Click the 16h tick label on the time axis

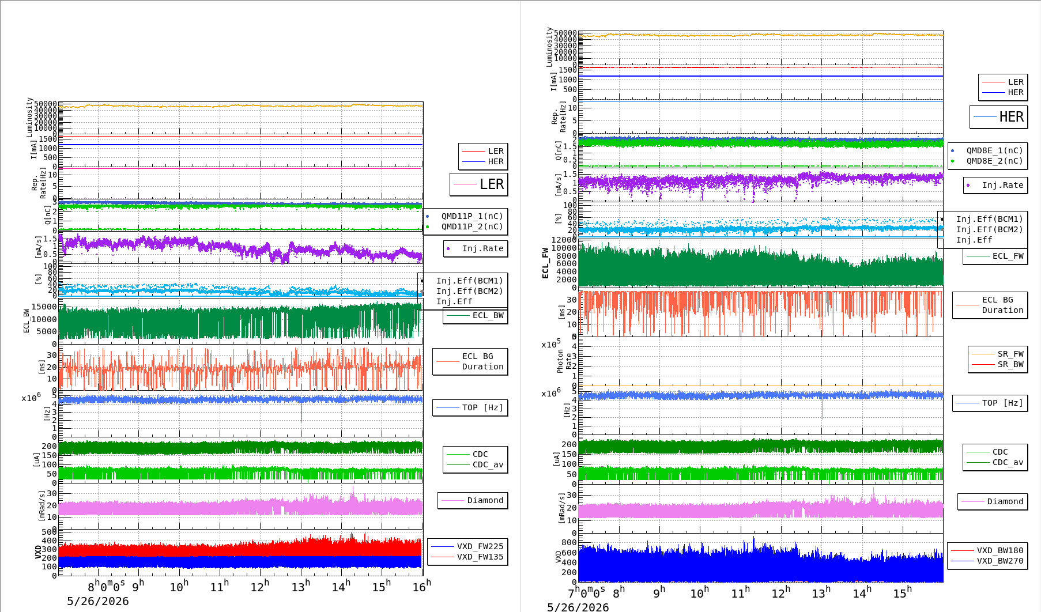coord(421,586)
